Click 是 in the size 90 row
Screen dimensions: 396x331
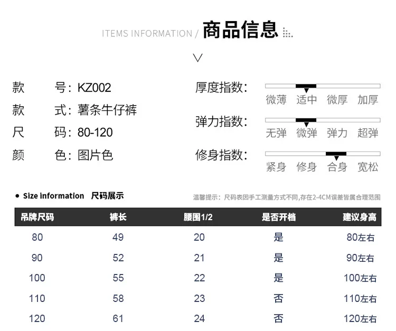279,258
